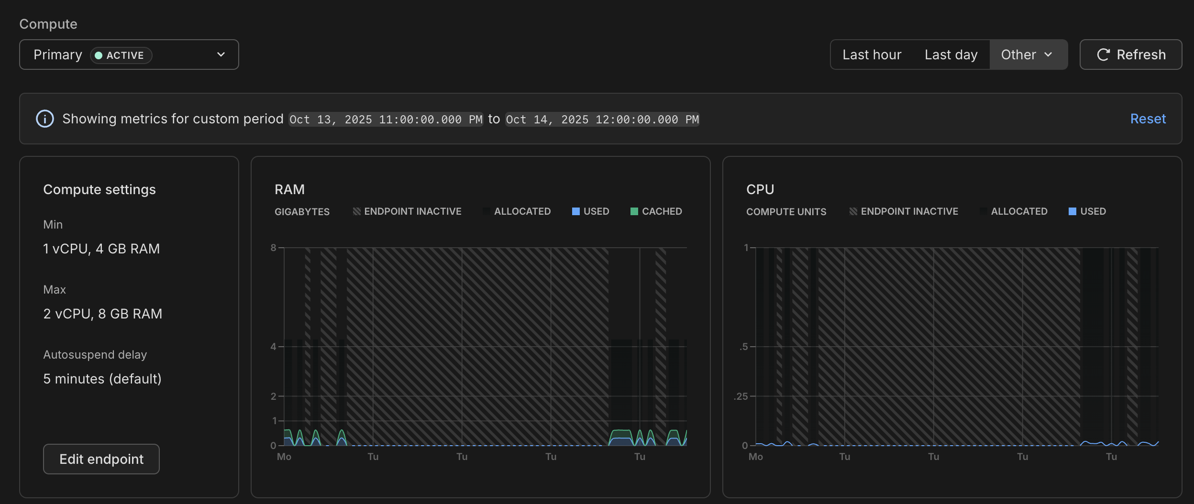Image resolution: width=1194 pixels, height=504 pixels.
Task: Refresh the compute metrics
Action: tap(1131, 55)
